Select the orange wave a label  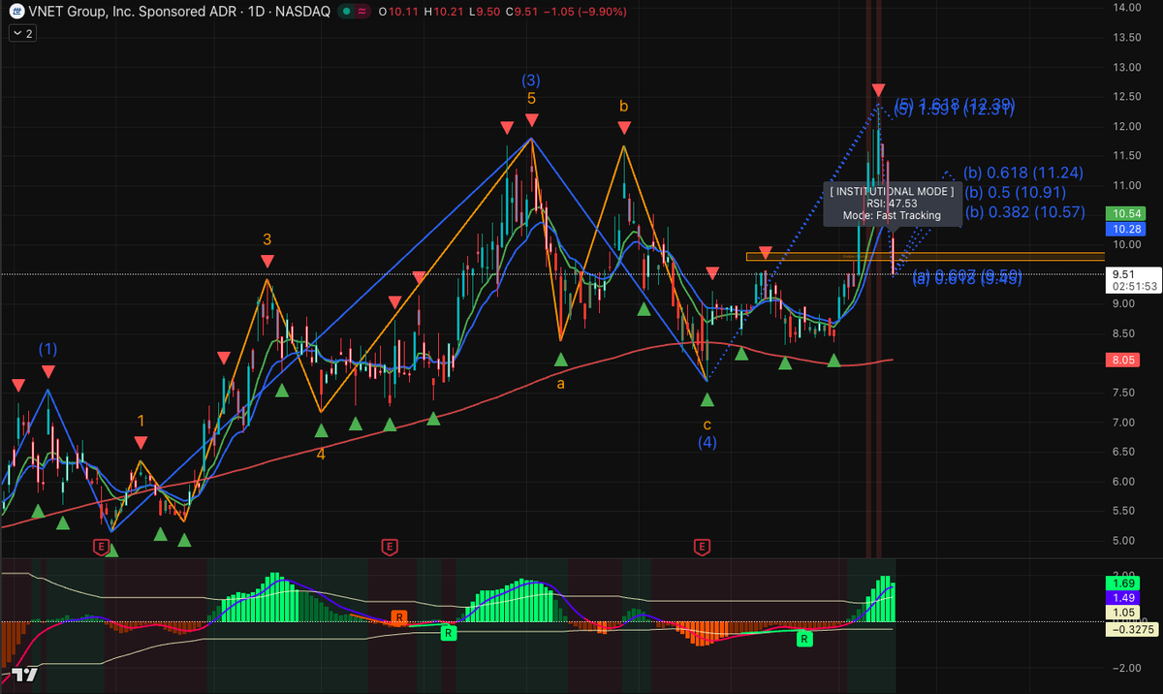click(x=560, y=384)
